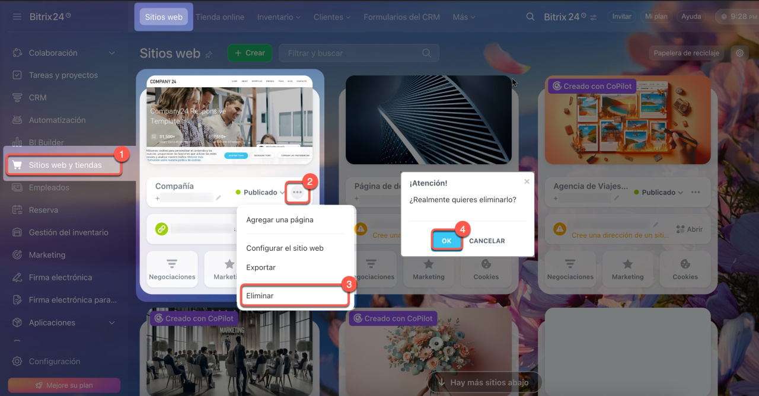Click the pin icon next to the Sitios web title
Image resolution: width=759 pixels, height=396 pixels.
coord(209,54)
